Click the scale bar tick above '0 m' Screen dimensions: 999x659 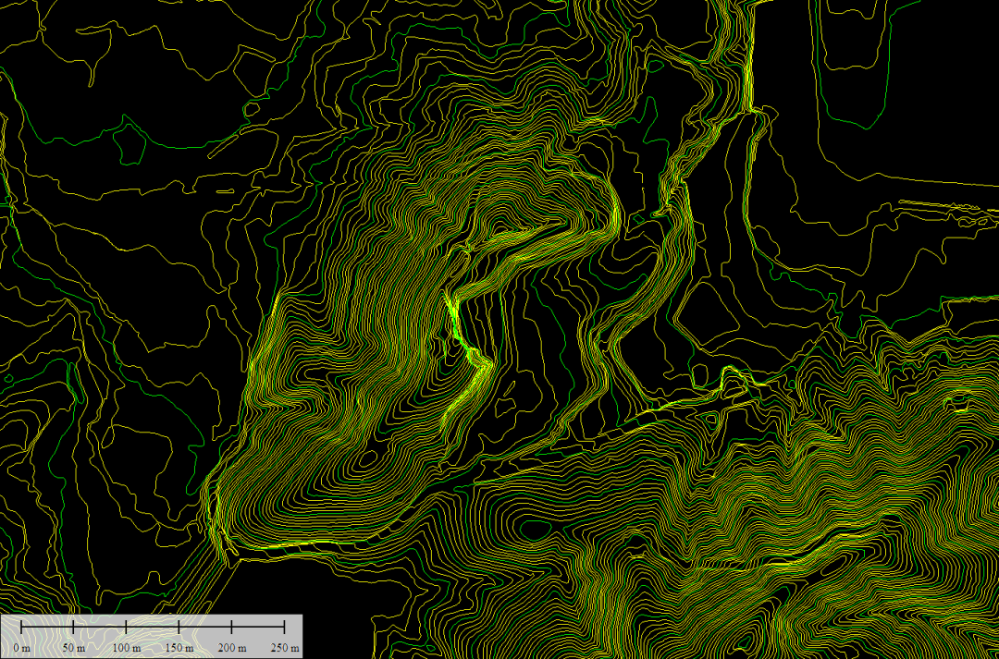click(x=21, y=628)
